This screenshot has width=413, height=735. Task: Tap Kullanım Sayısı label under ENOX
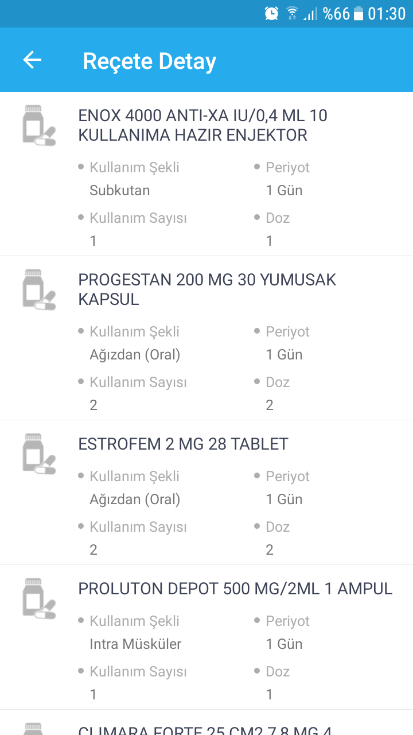pyautogui.click(x=138, y=218)
